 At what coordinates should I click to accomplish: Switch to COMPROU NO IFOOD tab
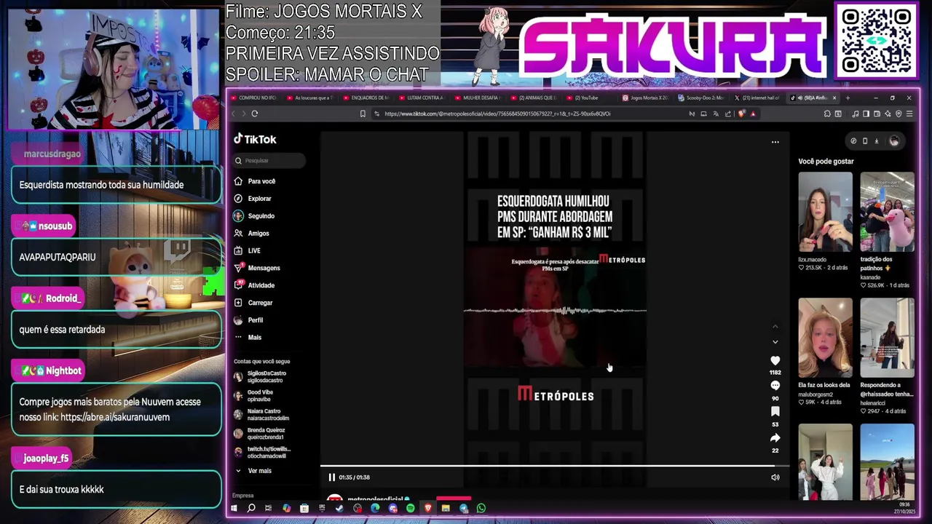point(254,98)
